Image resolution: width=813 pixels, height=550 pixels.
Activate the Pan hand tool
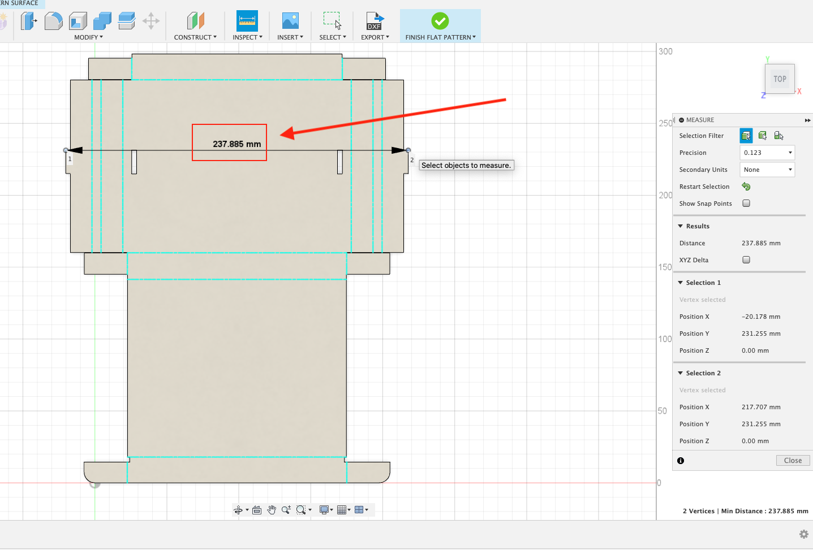pos(272,510)
